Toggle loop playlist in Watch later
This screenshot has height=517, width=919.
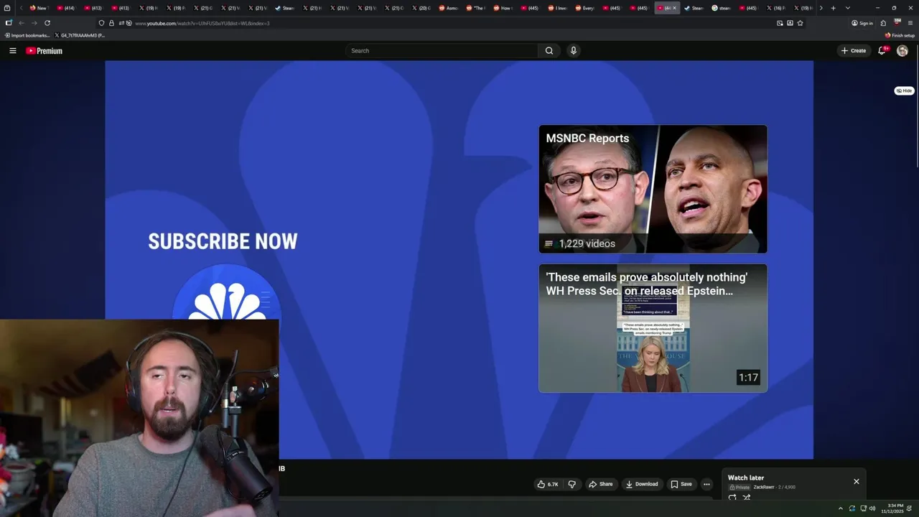click(x=732, y=497)
